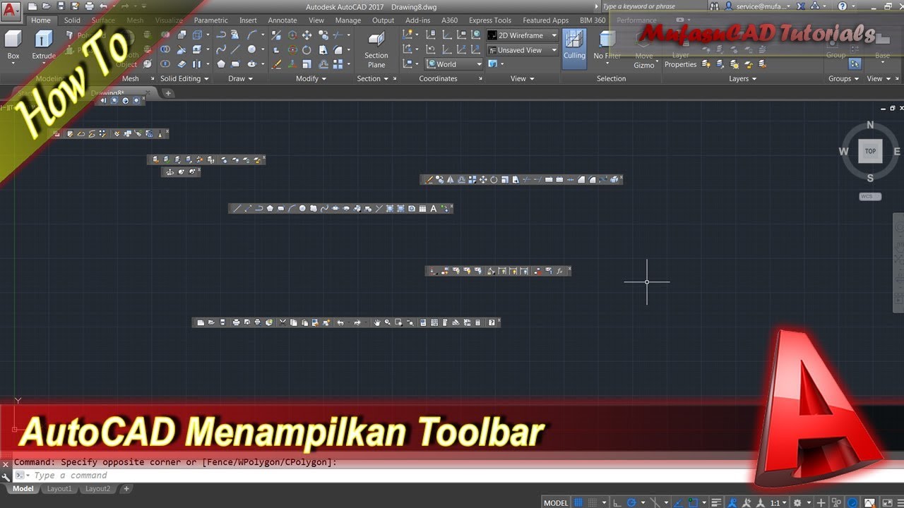The height and width of the screenshot is (508, 904).
Task: Open Unsaved View dropdown
Action: [523, 50]
